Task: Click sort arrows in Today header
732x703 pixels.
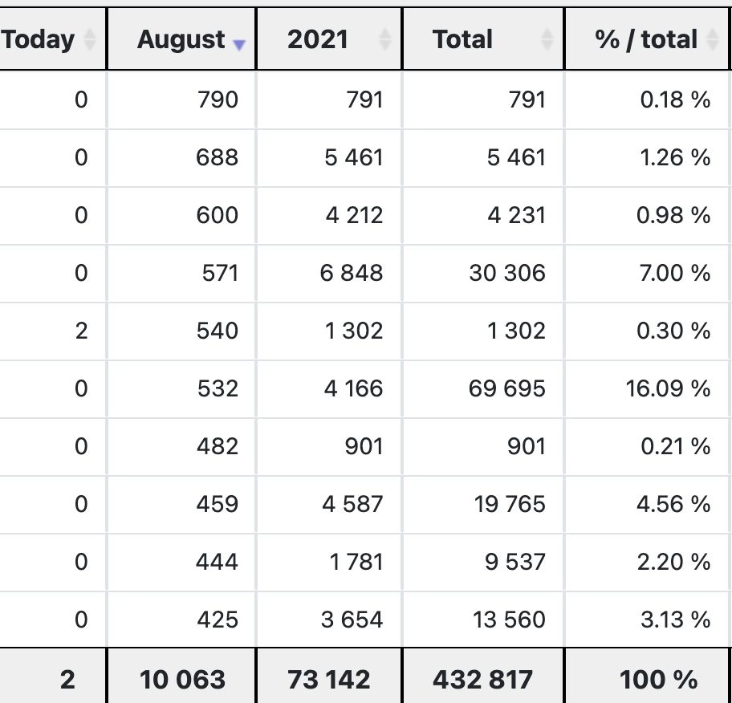Action: tap(90, 39)
